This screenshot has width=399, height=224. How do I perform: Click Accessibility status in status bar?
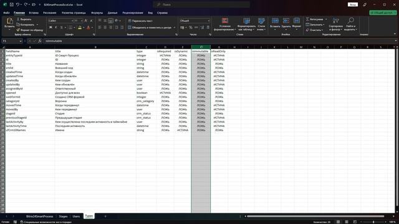(x=46, y=222)
